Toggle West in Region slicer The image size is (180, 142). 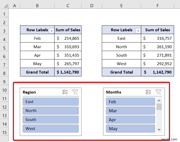51,129
